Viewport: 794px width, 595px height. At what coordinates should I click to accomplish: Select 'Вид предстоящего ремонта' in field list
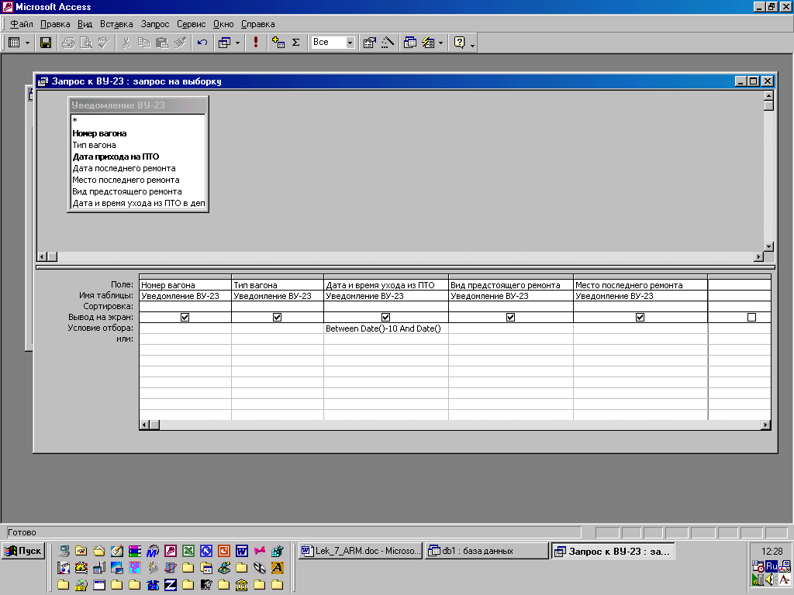[x=138, y=192]
